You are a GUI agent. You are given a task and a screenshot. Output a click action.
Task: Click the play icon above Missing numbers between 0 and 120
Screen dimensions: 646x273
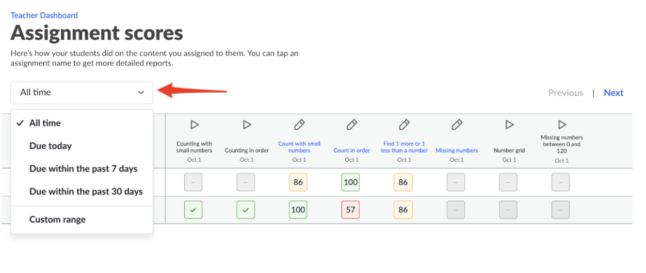pyautogui.click(x=562, y=125)
